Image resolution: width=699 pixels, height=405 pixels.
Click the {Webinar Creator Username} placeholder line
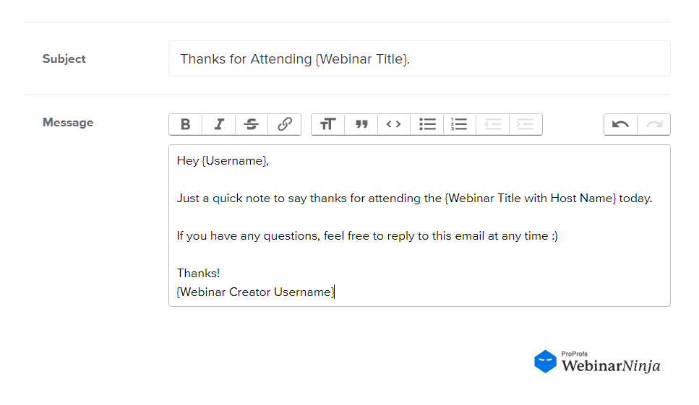click(255, 292)
